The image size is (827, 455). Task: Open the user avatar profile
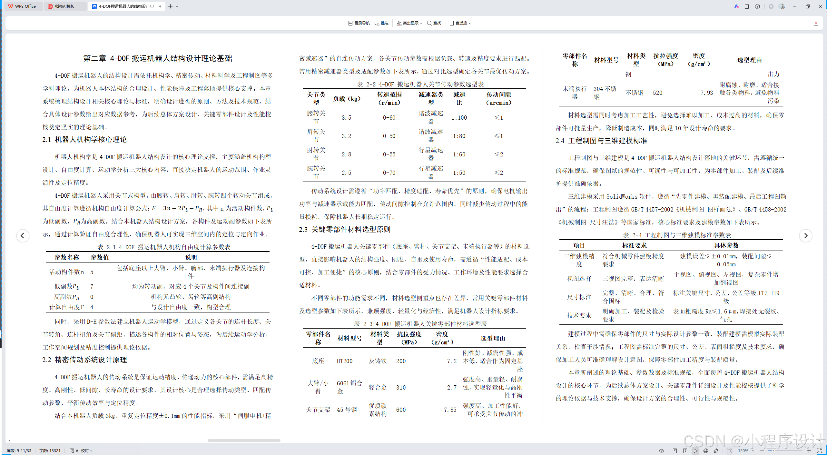782,6
